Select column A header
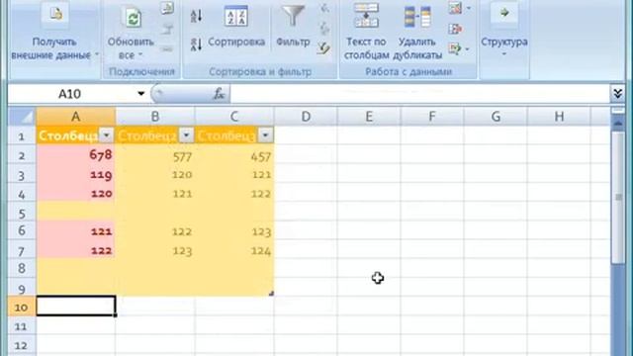The image size is (633, 356). (x=76, y=117)
